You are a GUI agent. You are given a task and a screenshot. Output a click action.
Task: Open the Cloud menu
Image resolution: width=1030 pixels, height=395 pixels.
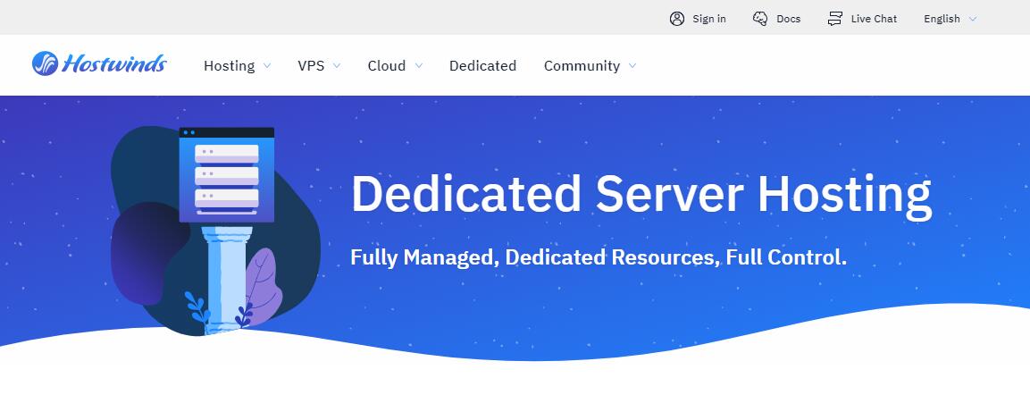point(386,66)
